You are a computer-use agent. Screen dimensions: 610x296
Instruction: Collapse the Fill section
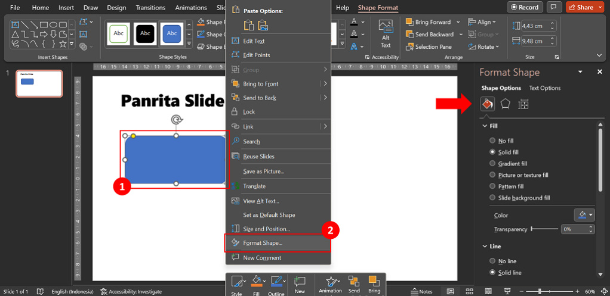pyautogui.click(x=485, y=126)
